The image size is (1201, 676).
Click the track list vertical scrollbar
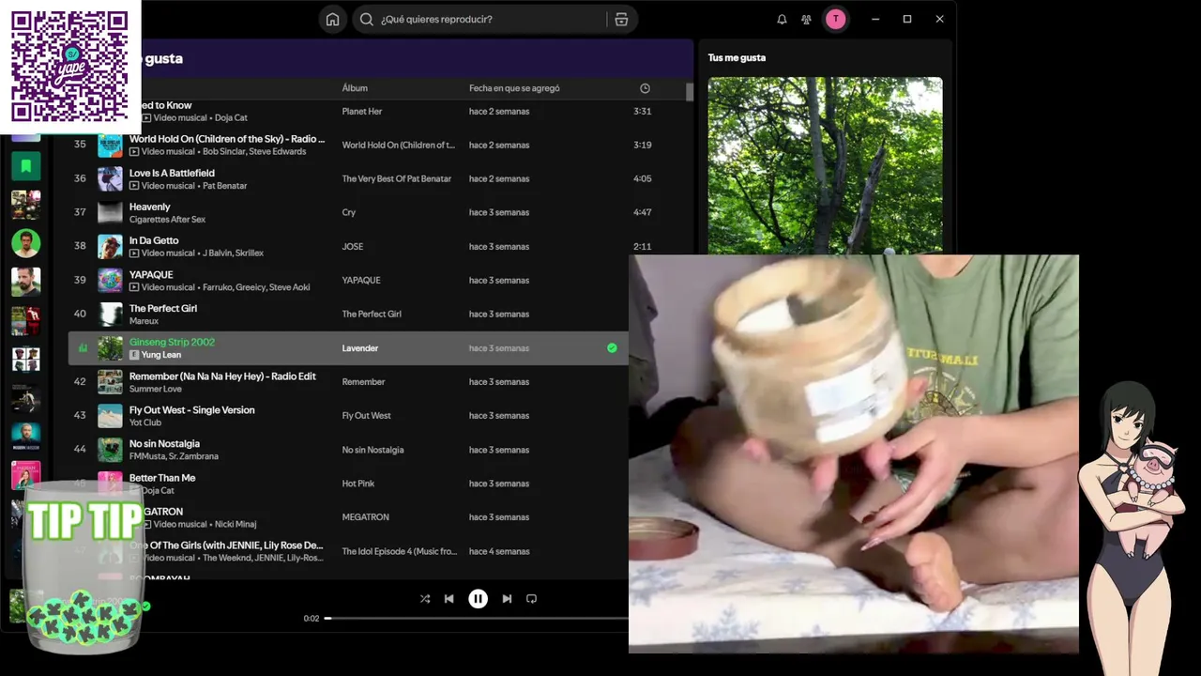click(x=690, y=92)
